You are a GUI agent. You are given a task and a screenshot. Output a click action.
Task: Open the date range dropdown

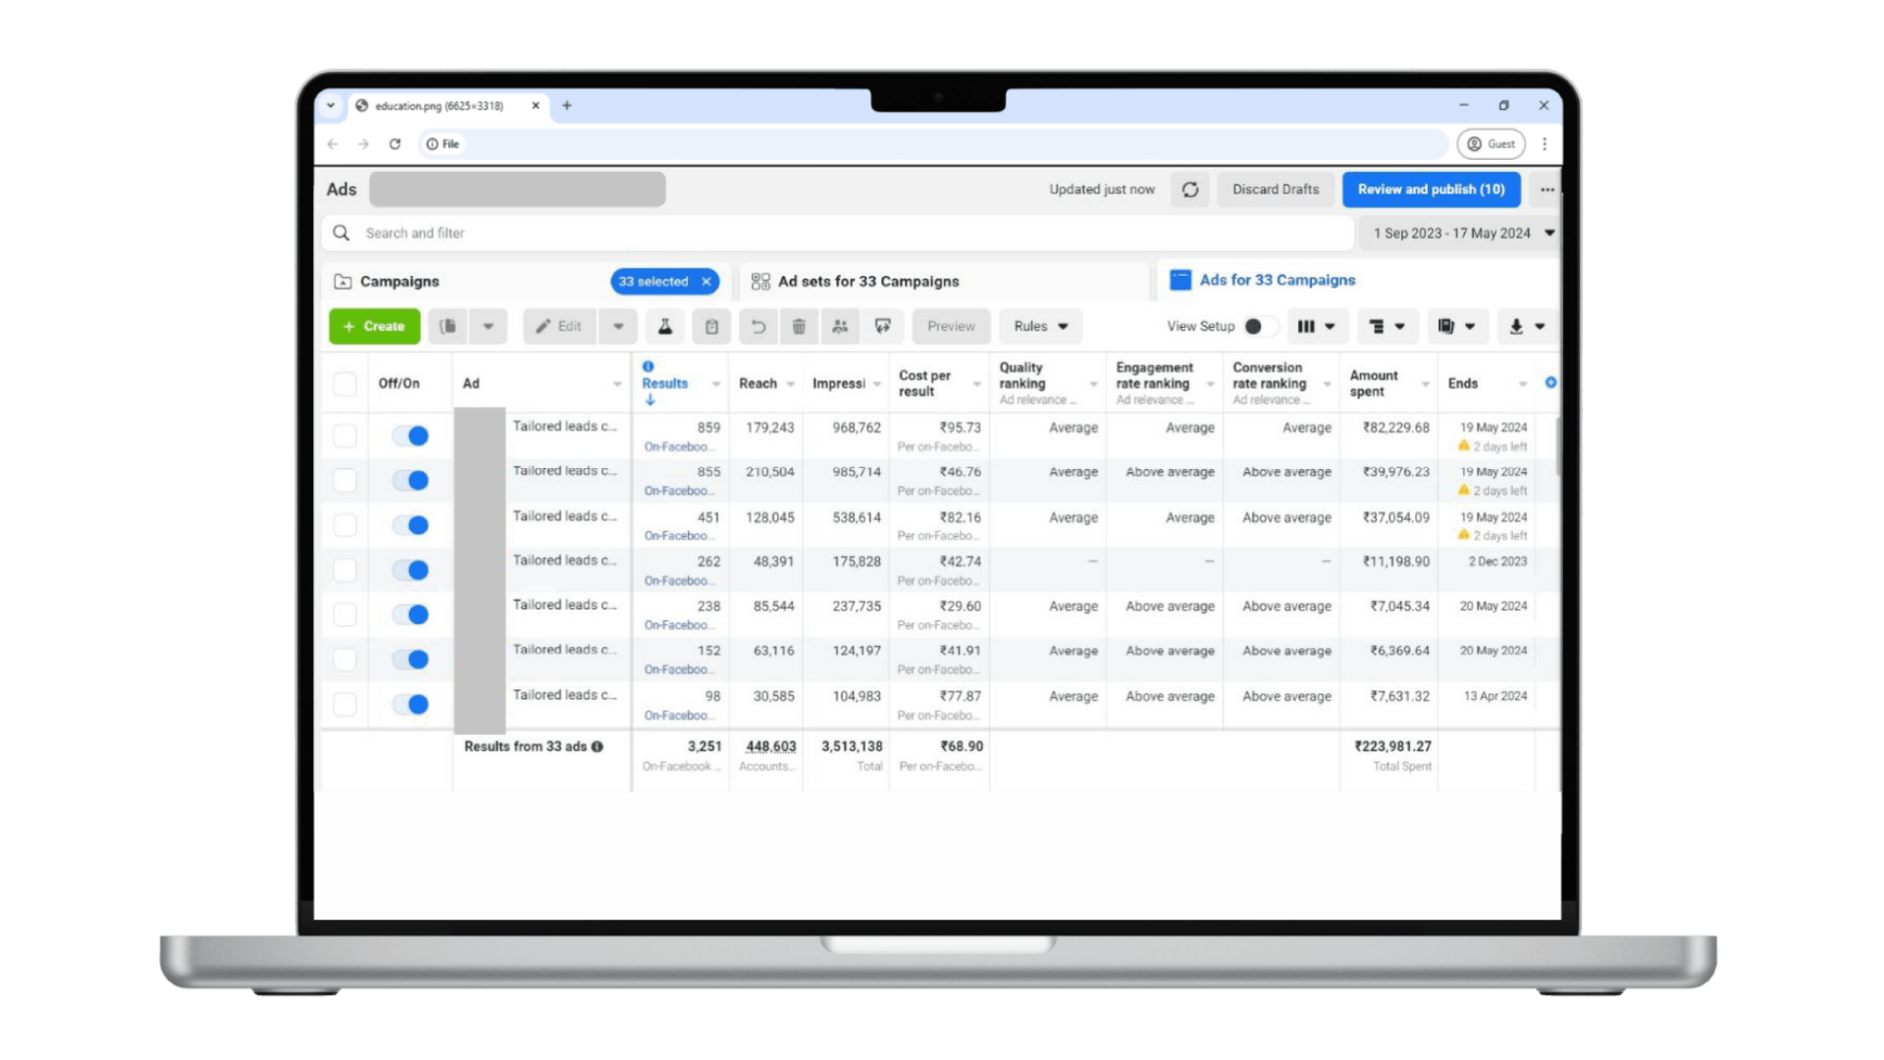point(1459,234)
